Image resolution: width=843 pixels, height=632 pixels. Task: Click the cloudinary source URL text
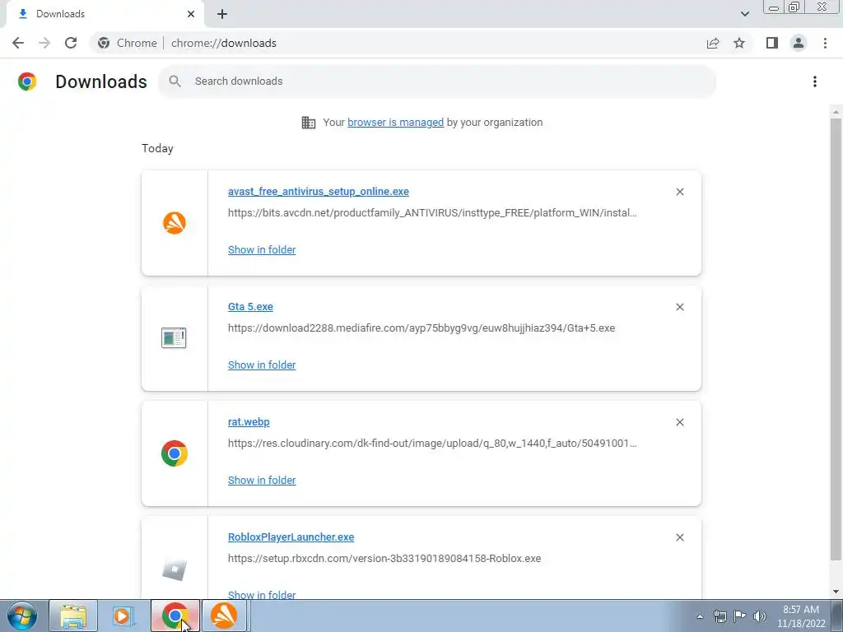[x=432, y=444]
